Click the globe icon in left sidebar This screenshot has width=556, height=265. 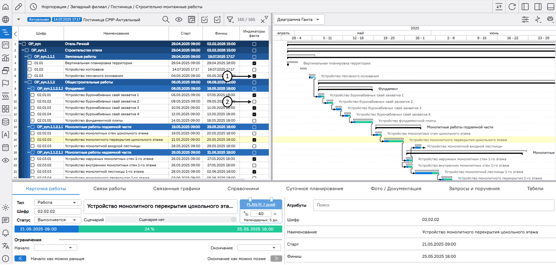6,19
